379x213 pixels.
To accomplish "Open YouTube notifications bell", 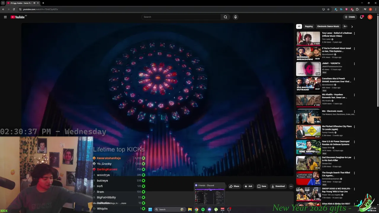I will 362,17.
